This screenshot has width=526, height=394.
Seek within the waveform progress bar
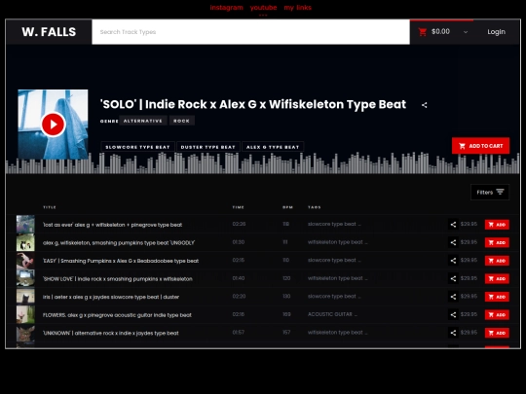[x=263, y=163]
